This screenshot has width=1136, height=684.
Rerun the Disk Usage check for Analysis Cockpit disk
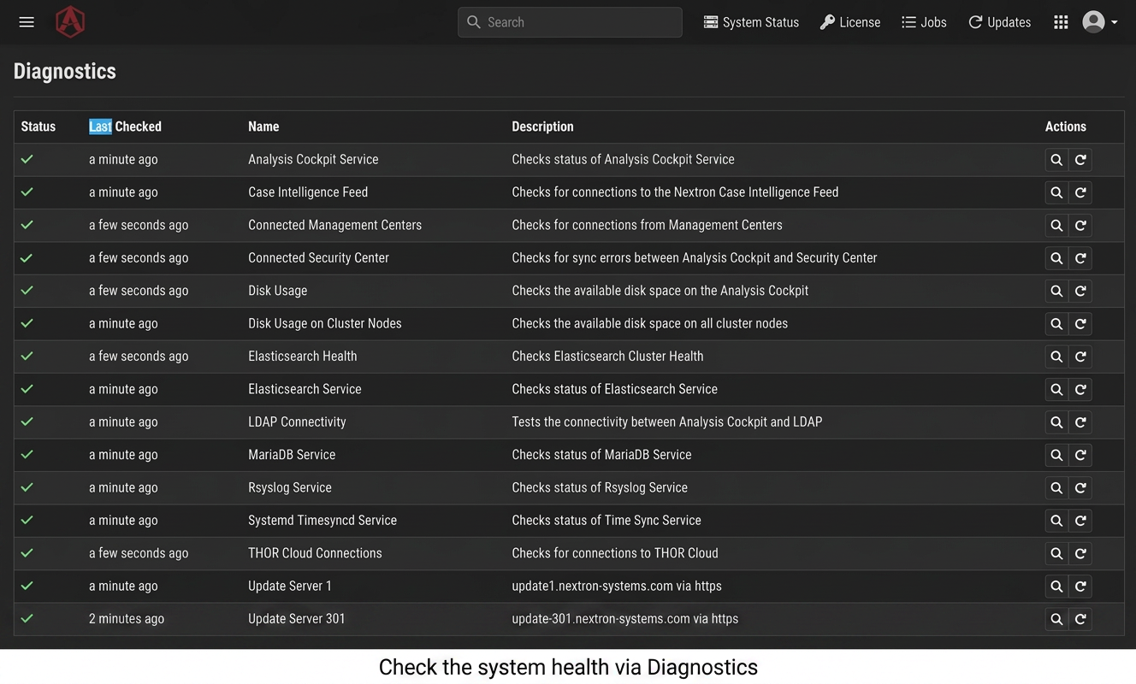coord(1080,291)
